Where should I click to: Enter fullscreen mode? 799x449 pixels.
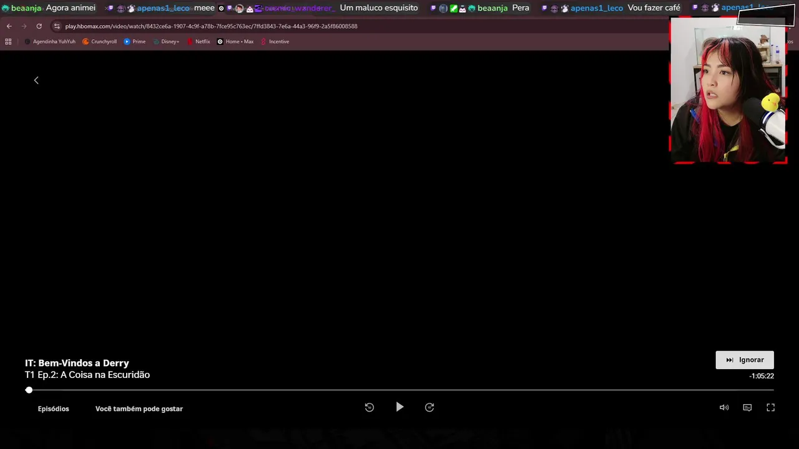click(770, 408)
